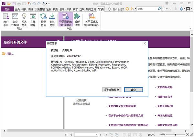Image resolution: width=194 pixels, height=138 pixels.
Task: Click the zoom in plus button
Action: click(x=188, y=135)
